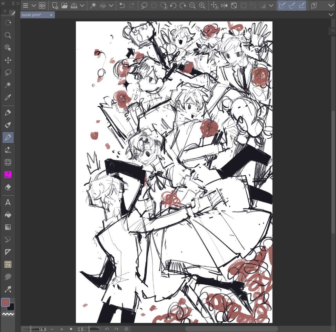Screen dimensions: 336x332
Task: Select the Auto select wand tool
Action: point(8,85)
